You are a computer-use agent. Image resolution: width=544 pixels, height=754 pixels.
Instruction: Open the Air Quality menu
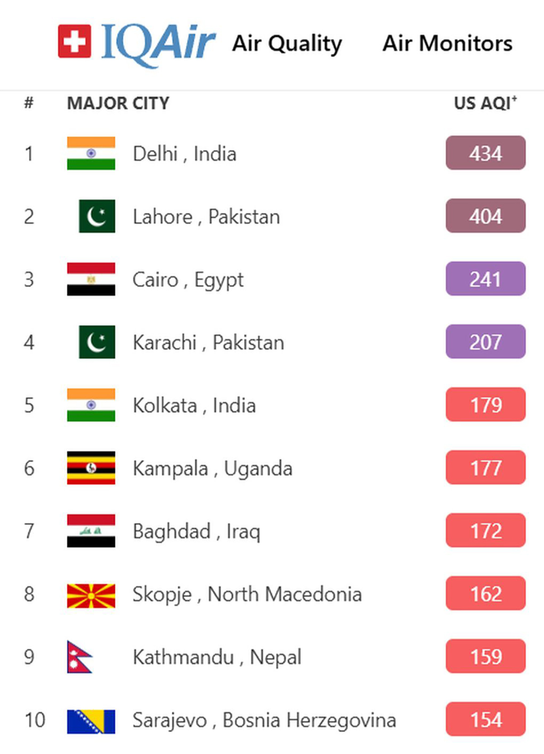point(287,44)
